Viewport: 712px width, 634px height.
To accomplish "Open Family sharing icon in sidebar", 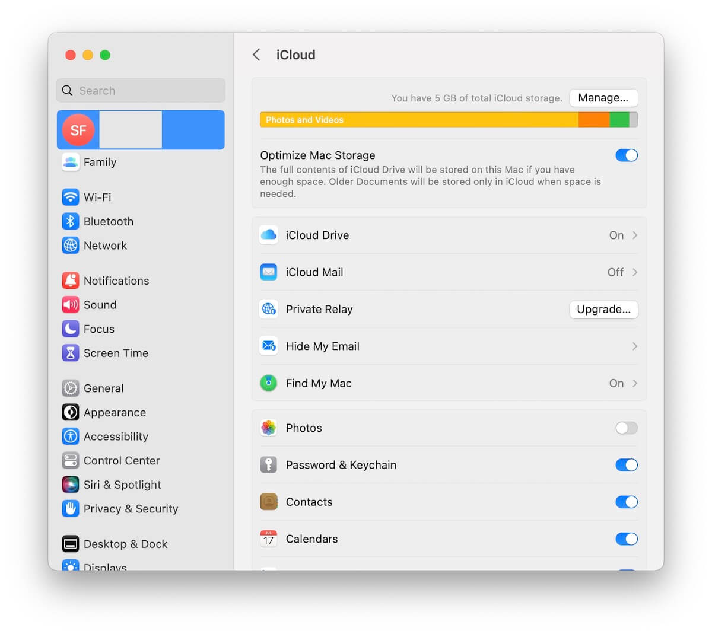I will point(71,162).
